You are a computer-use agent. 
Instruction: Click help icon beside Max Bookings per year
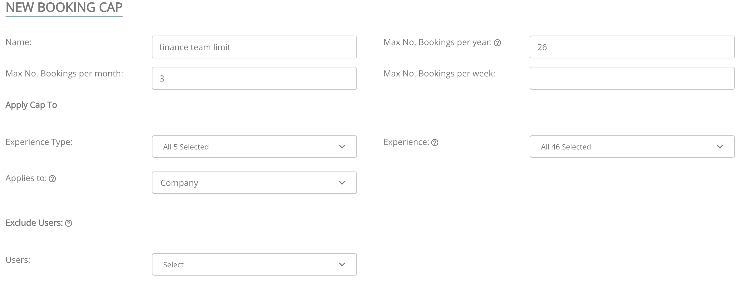tap(497, 43)
